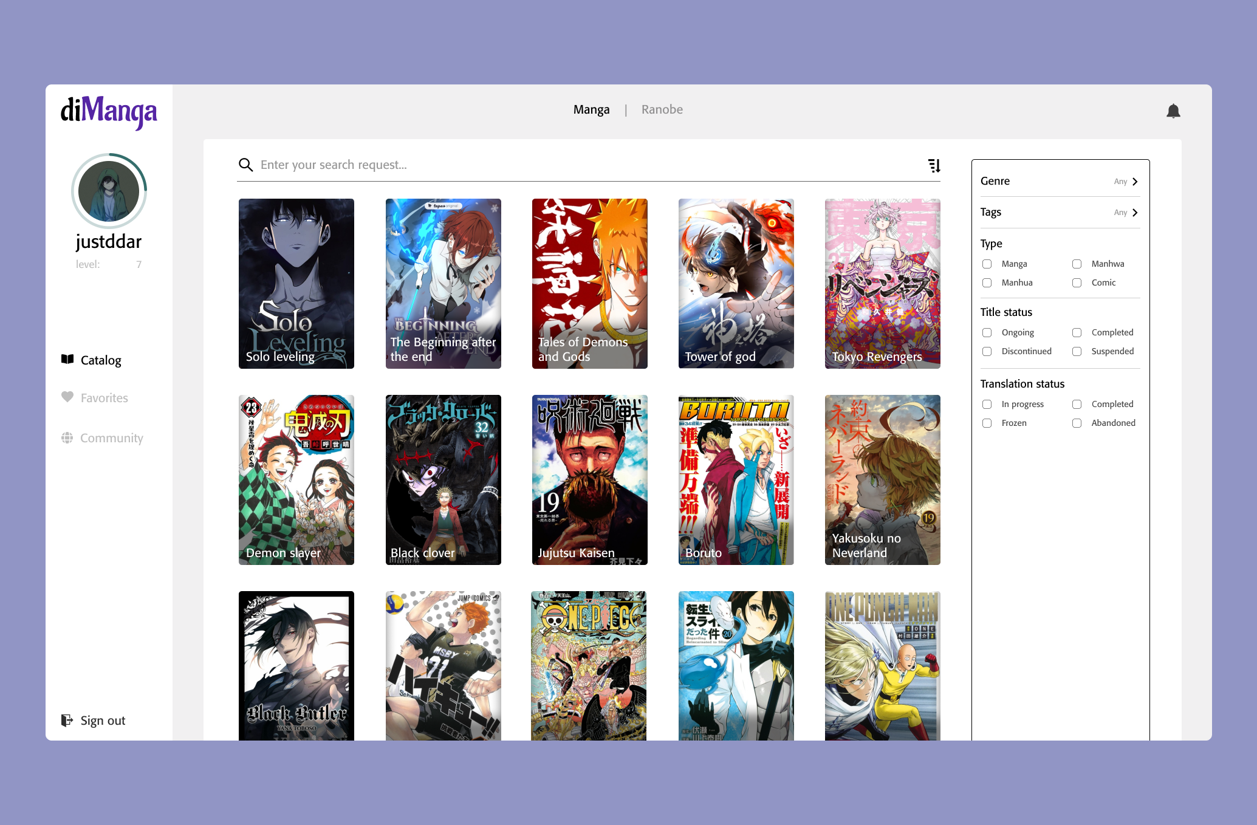Expand the Genre filter chevron
1257x825 pixels.
click(x=1135, y=182)
